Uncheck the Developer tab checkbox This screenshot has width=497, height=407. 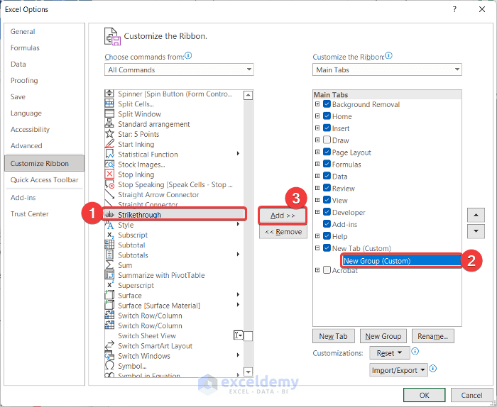click(x=327, y=212)
